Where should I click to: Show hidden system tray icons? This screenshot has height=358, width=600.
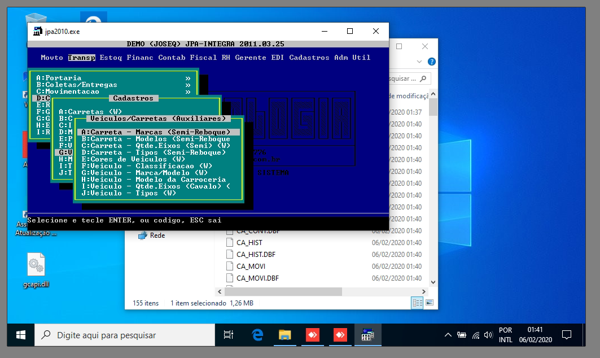[448, 335]
